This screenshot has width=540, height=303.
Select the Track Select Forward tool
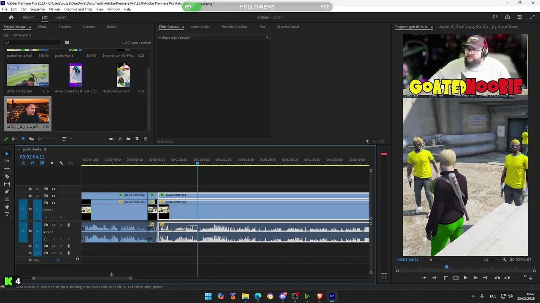point(7,161)
